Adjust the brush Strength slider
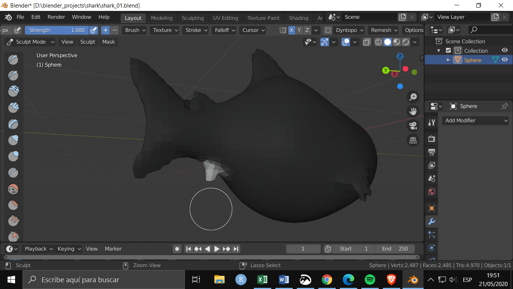This screenshot has width=513, height=289. pyautogui.click(x=57, y=30)
